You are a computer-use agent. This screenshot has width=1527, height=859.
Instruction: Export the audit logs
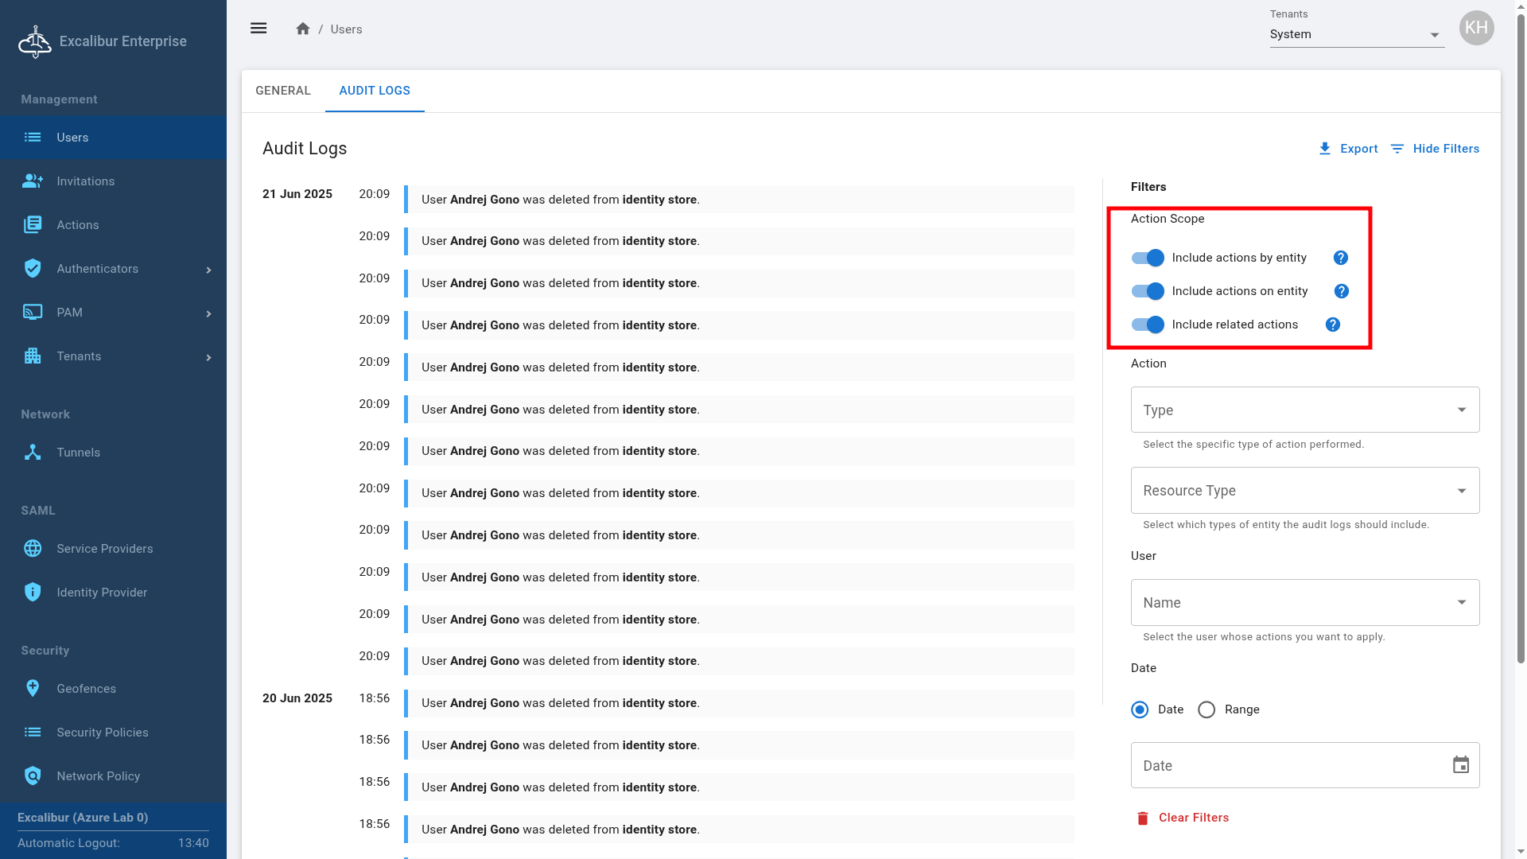(1348, 149)
